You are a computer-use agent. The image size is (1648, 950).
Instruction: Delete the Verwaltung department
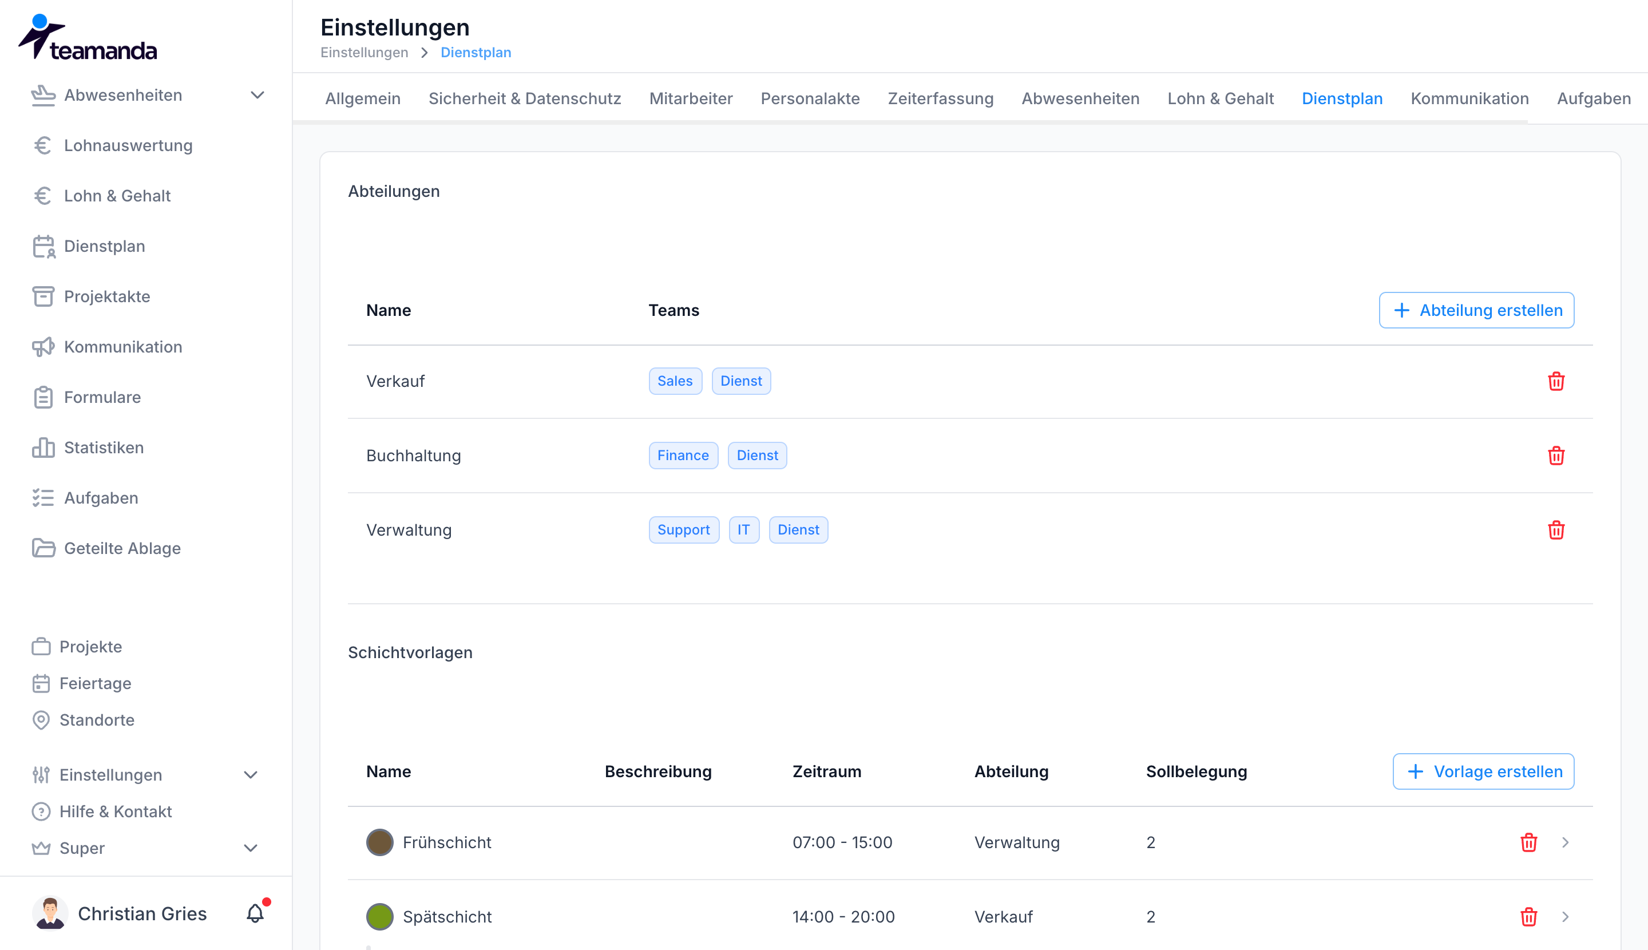1556,530
